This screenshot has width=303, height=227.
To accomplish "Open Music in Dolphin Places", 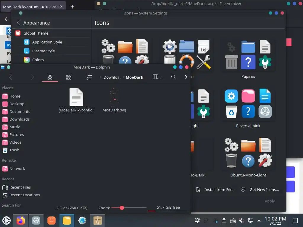I will [15, 127].
